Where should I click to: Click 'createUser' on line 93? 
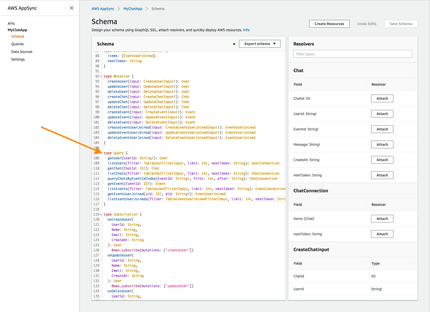117,81
